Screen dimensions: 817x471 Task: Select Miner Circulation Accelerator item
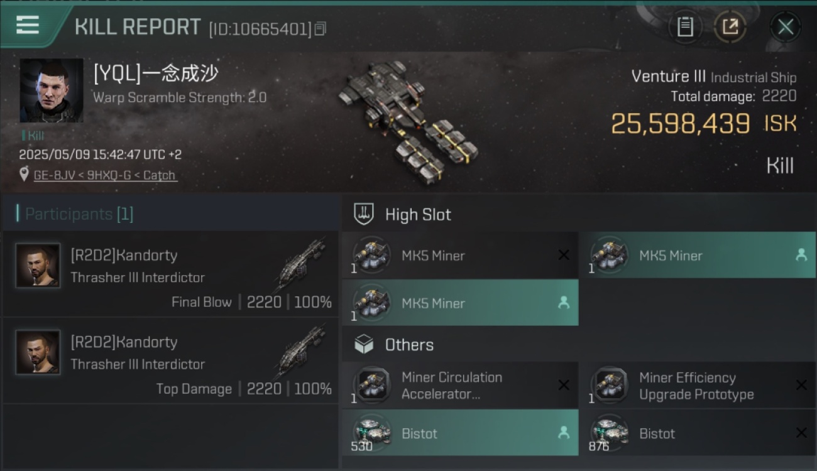460,386
